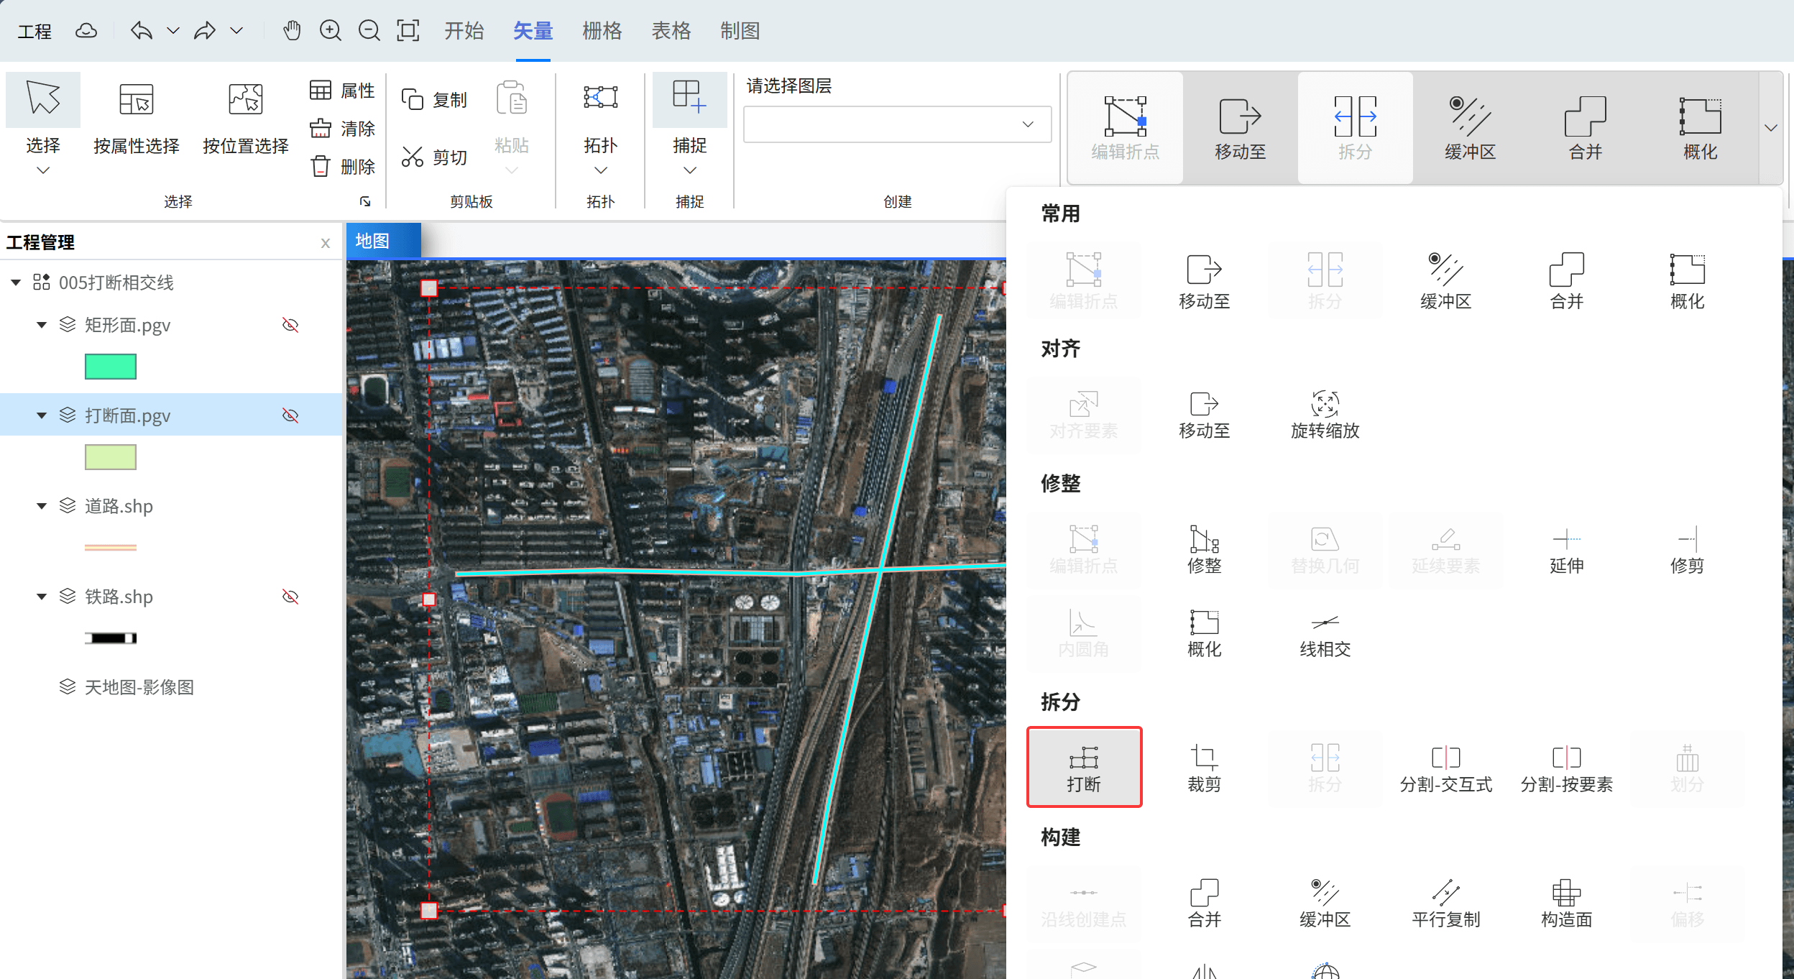Click the zoom out magnifier
The width and height of the screenshot is (1794, 979).
[x=369, y=31]
